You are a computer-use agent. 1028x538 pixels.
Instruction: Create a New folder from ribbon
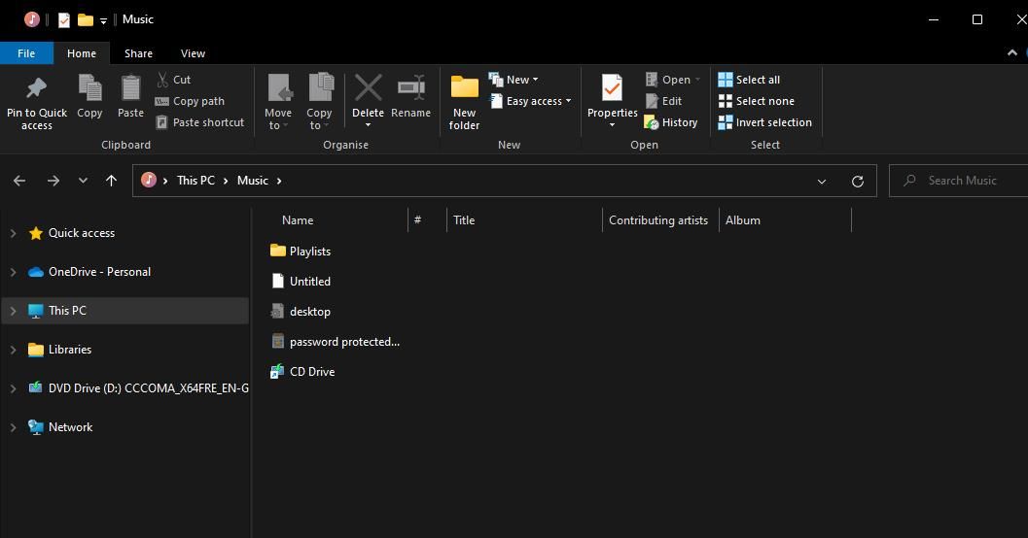(x=464, y=101)
